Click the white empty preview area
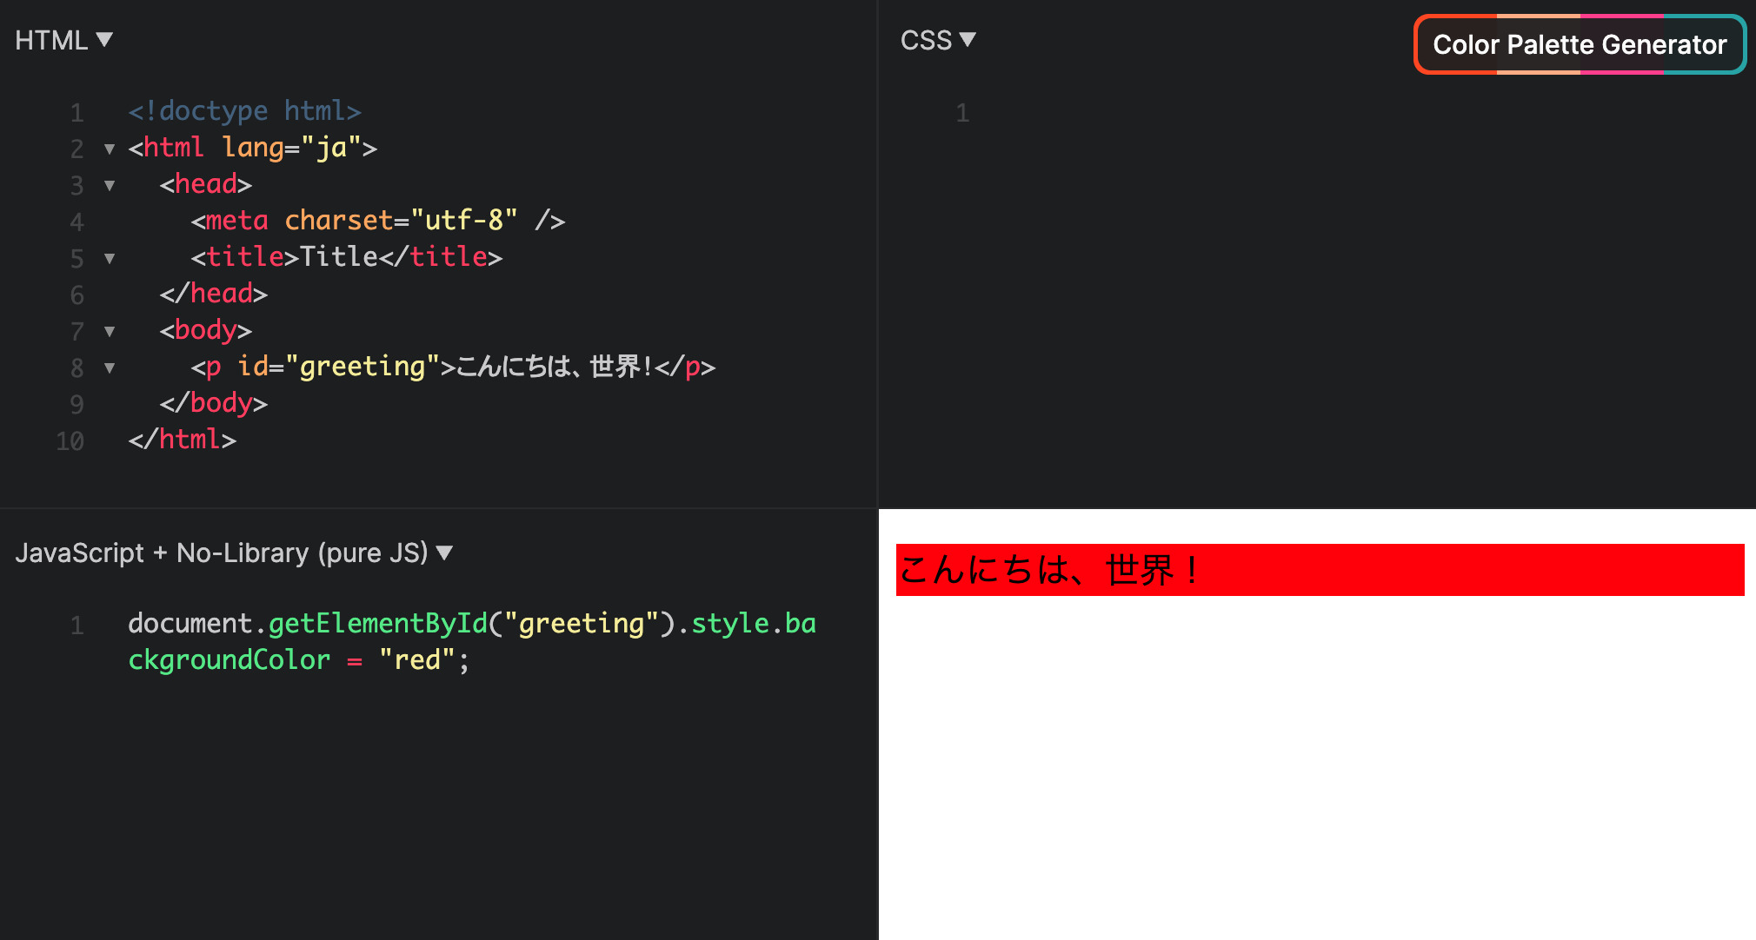The width and height of the screenshot is (1756, 940). pyautogui.click(x=1316, y=765)
